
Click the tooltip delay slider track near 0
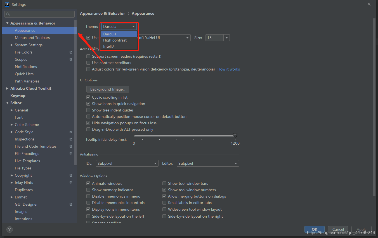pyautogui.click(x=135, y=135)
